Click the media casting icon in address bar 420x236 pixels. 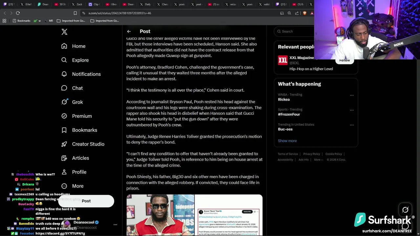(x=282, y=13)
